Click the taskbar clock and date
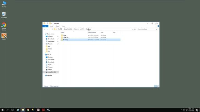This screenshot has width=200, height=112. 191,110
